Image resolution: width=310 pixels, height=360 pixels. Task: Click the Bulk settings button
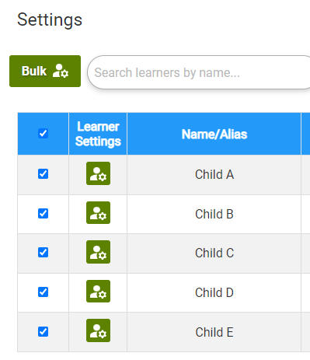(45, 71)
